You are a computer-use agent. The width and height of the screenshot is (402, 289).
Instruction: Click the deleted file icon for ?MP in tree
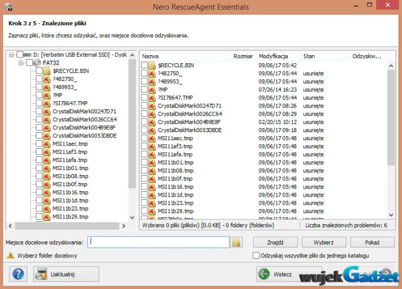click(x=47, y=95)
